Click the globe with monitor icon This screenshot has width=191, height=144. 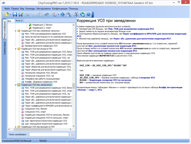pos(83,14)
